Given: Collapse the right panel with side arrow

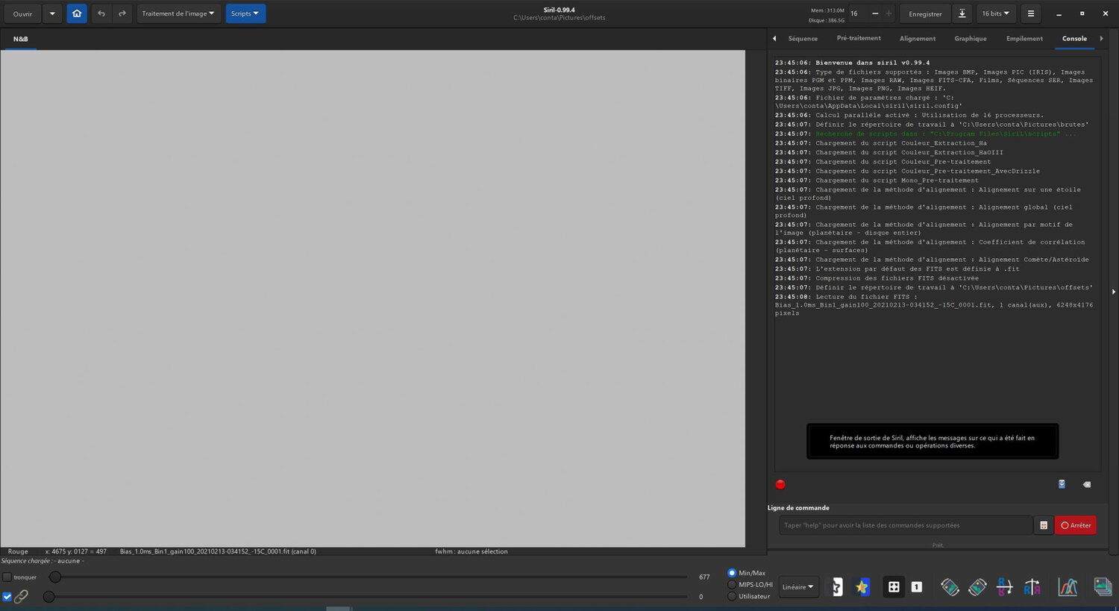Looking at the screenshot, I should (x=1114, y=292).
